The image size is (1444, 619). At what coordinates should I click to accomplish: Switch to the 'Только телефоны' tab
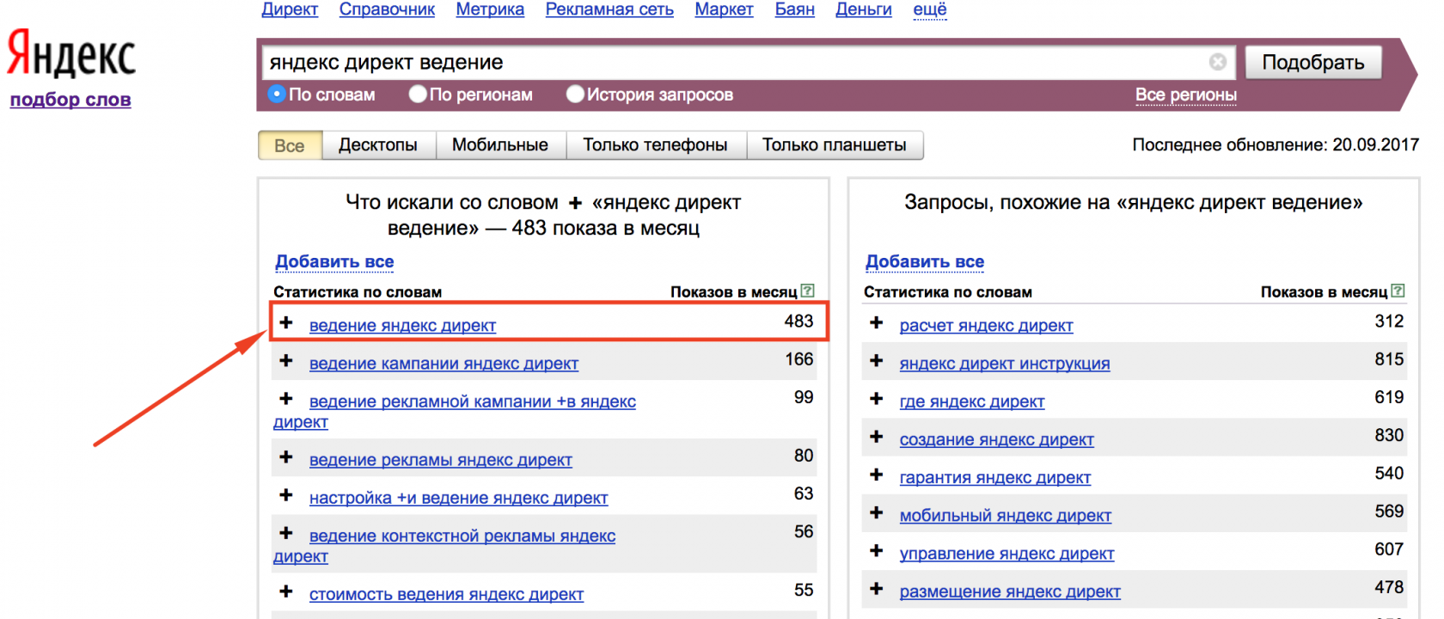656,145
